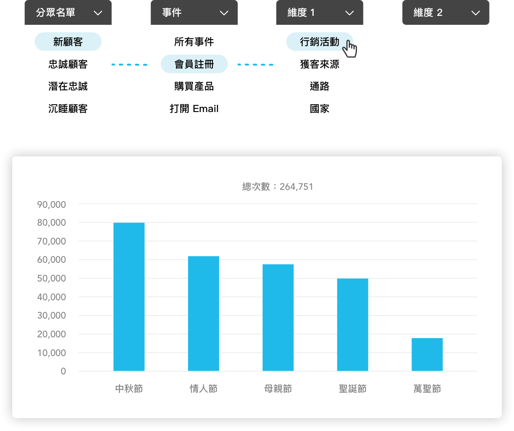Open the 維度 2 dropdown

[x=445, y=13]
